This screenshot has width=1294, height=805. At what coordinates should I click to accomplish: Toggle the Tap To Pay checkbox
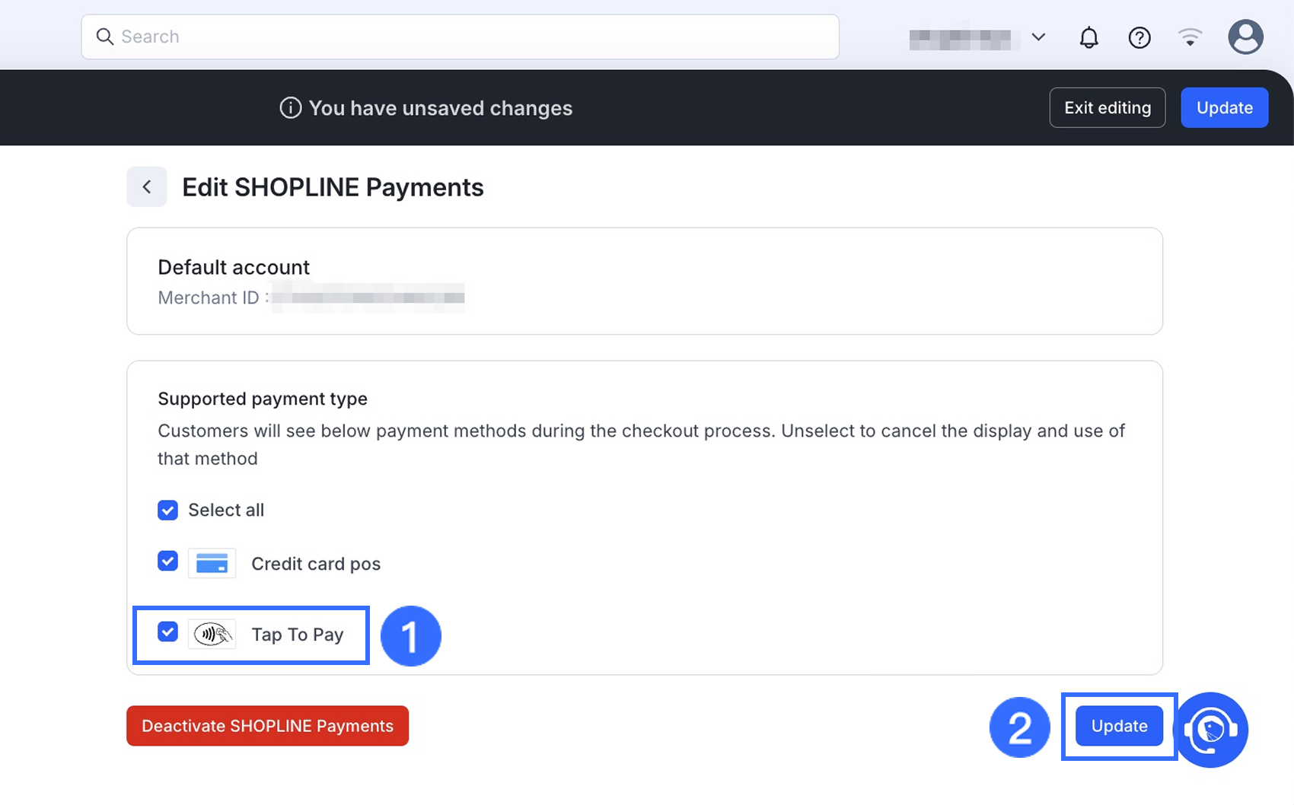point(167,632)
